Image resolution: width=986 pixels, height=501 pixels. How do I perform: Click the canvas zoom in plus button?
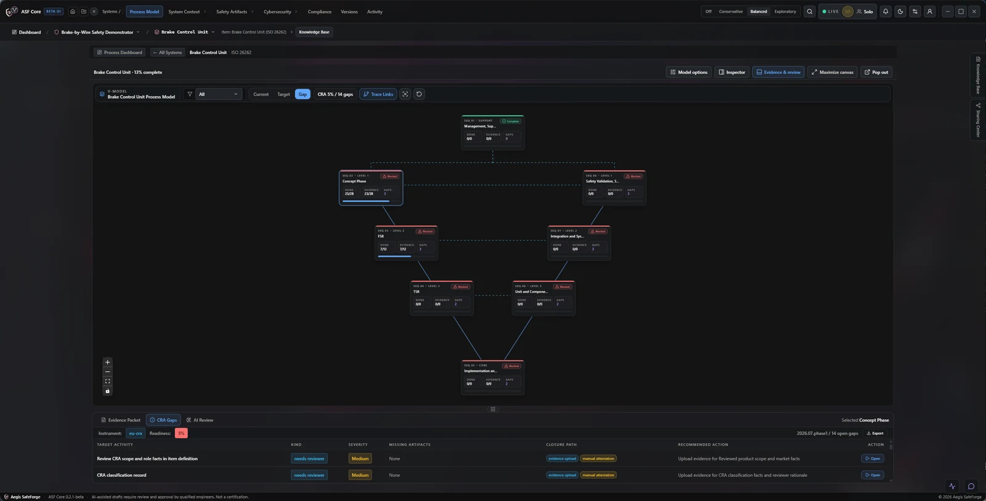(x=107, y=363)
